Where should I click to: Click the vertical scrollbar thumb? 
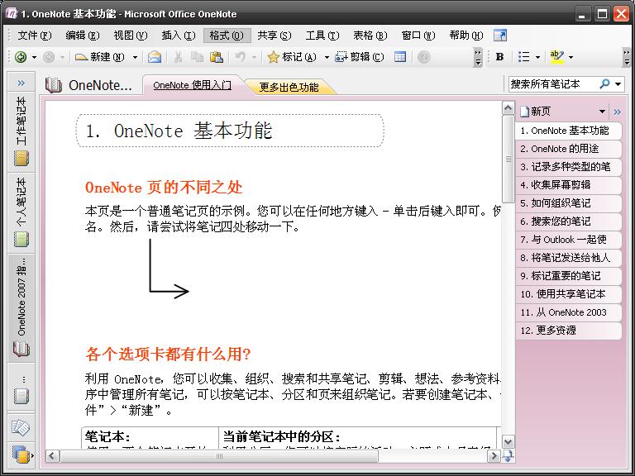508,159
